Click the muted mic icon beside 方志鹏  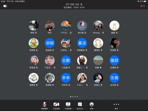click(69, 67)
